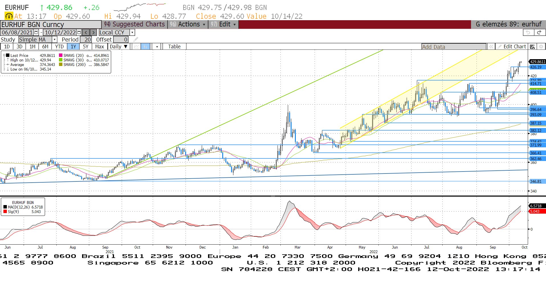Click the 396.64 level axis label
The height and width of the screenshot is (285, 546).
click(537, 110)
